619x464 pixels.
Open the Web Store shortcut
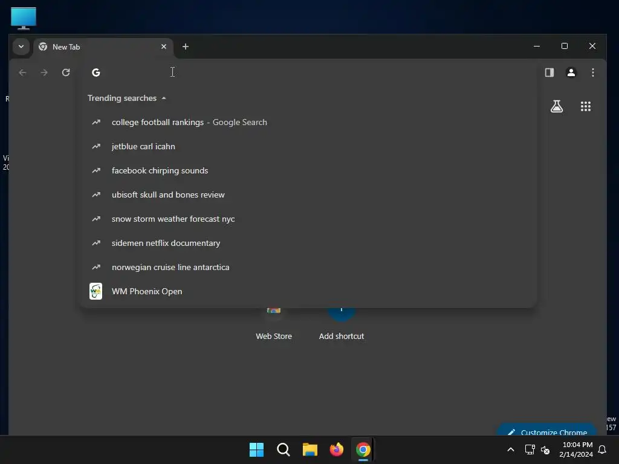274,324
